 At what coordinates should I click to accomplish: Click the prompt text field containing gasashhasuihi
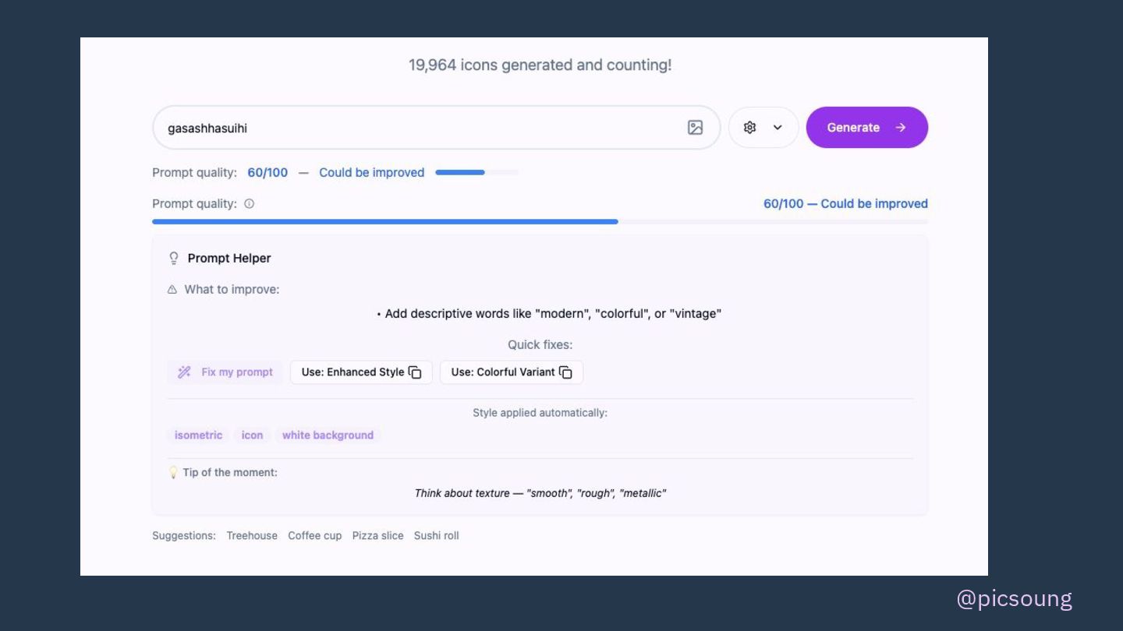click(x=436, y=128)
